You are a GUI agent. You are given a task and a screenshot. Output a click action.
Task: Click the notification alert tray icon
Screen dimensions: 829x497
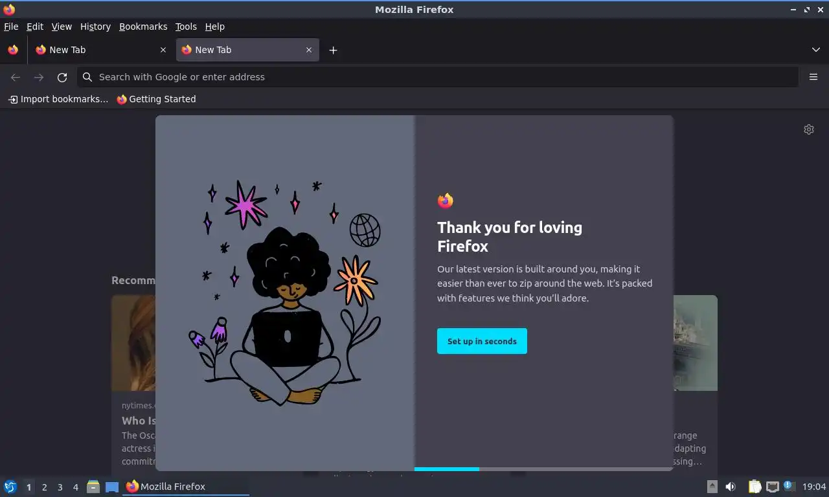pyautogui.click(x=788, y=485)
